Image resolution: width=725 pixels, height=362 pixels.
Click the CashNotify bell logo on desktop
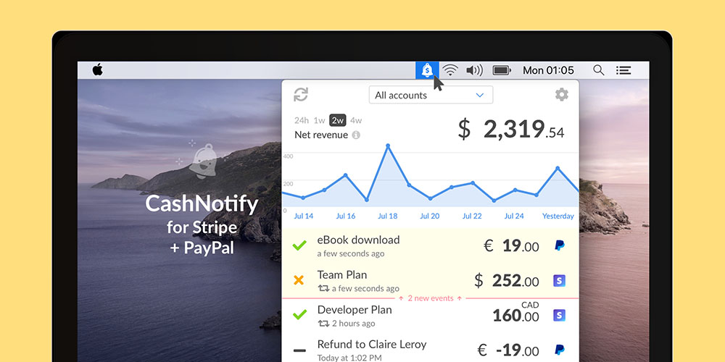pos(202,160)
